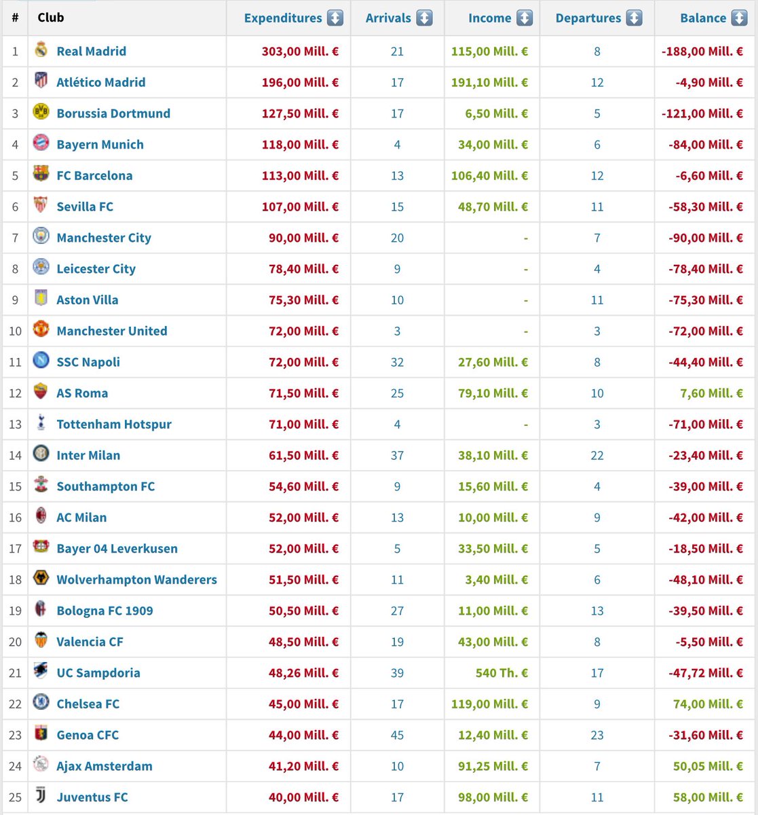
Task: Click the Southampton FC crest icon
Action: [41, 486]
